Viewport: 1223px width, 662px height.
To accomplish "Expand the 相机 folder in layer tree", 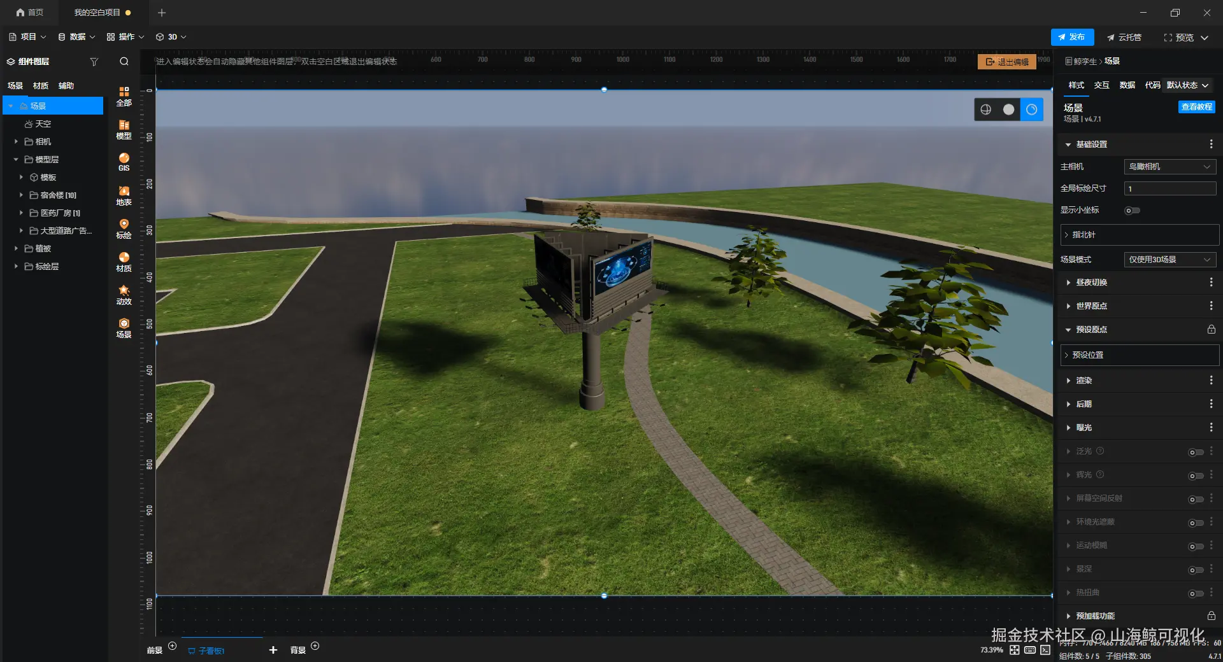I will coord(17,141).
